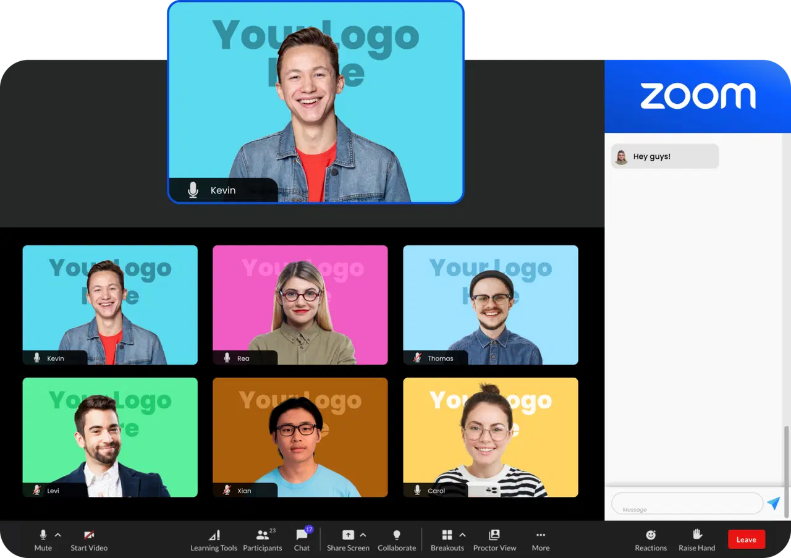The width and height of the screenshot is (791, 558).
Task: Send the chat message with paper plane icon
Action: coord(774,504)
